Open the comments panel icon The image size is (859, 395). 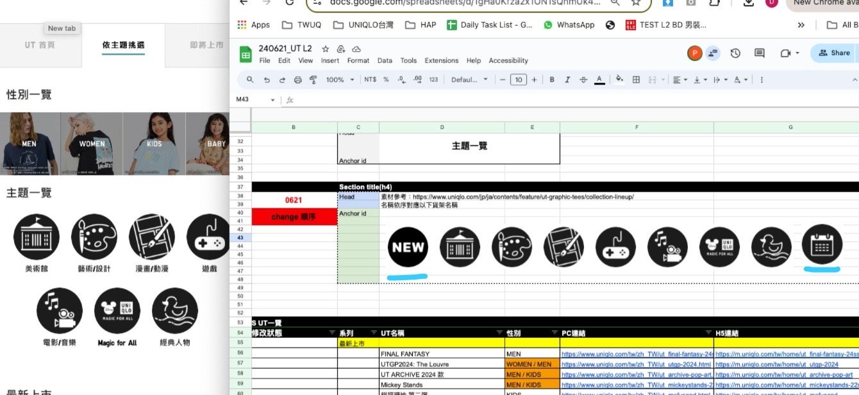click(760, 53)
